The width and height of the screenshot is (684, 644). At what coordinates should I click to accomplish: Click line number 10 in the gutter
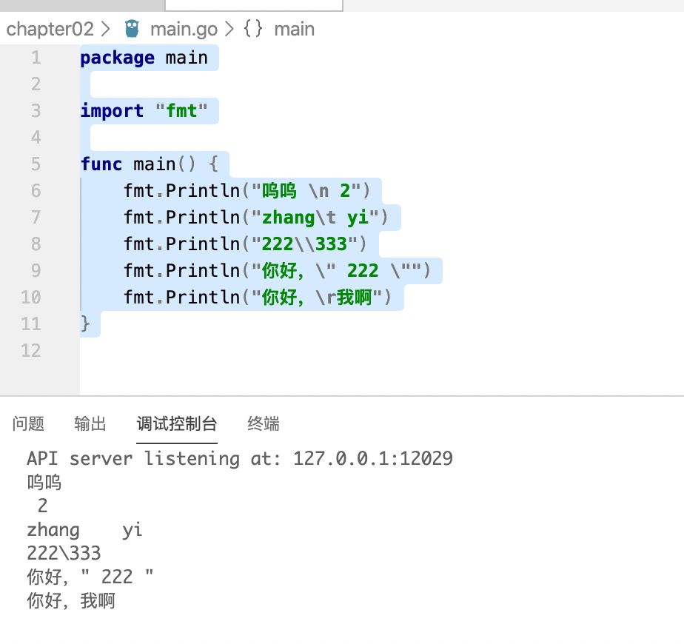[31, 297]
